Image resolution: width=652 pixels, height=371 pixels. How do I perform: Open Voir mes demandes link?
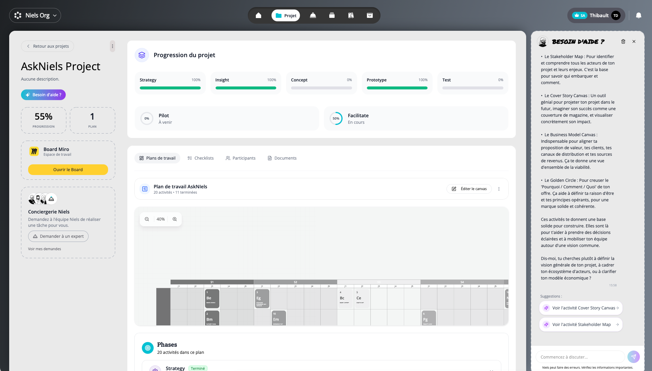coord(44,249)
